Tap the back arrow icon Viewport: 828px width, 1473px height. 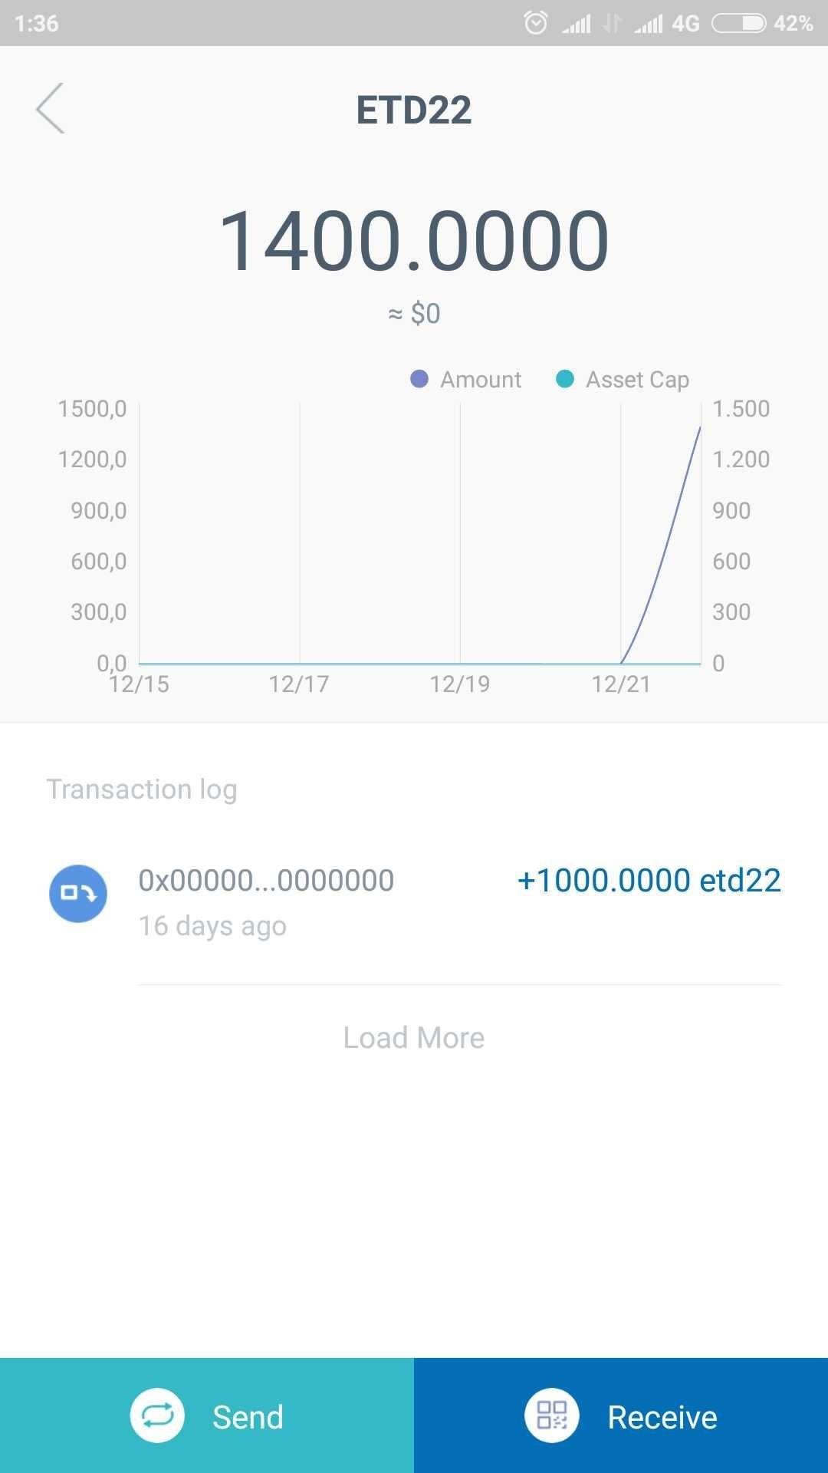[51, 108]
